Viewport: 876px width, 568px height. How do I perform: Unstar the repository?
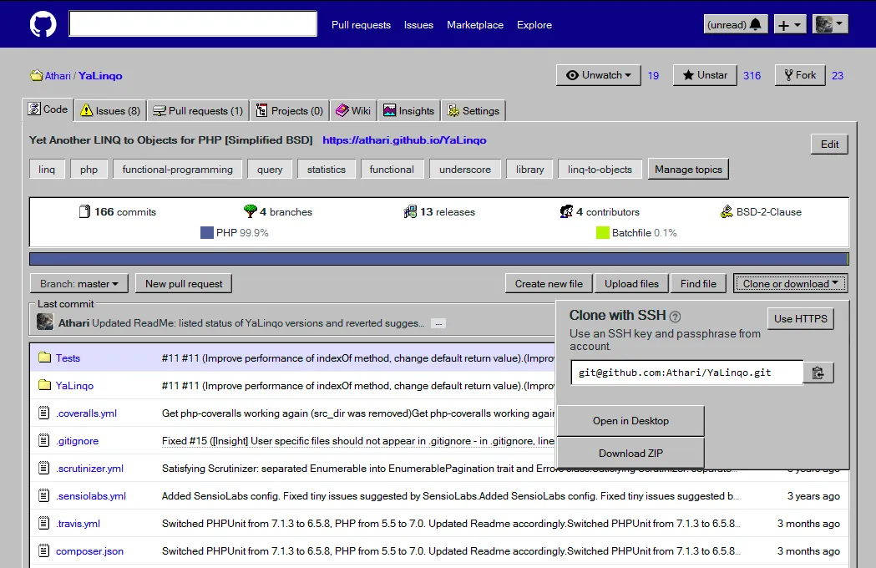click(x=705, y=75)
